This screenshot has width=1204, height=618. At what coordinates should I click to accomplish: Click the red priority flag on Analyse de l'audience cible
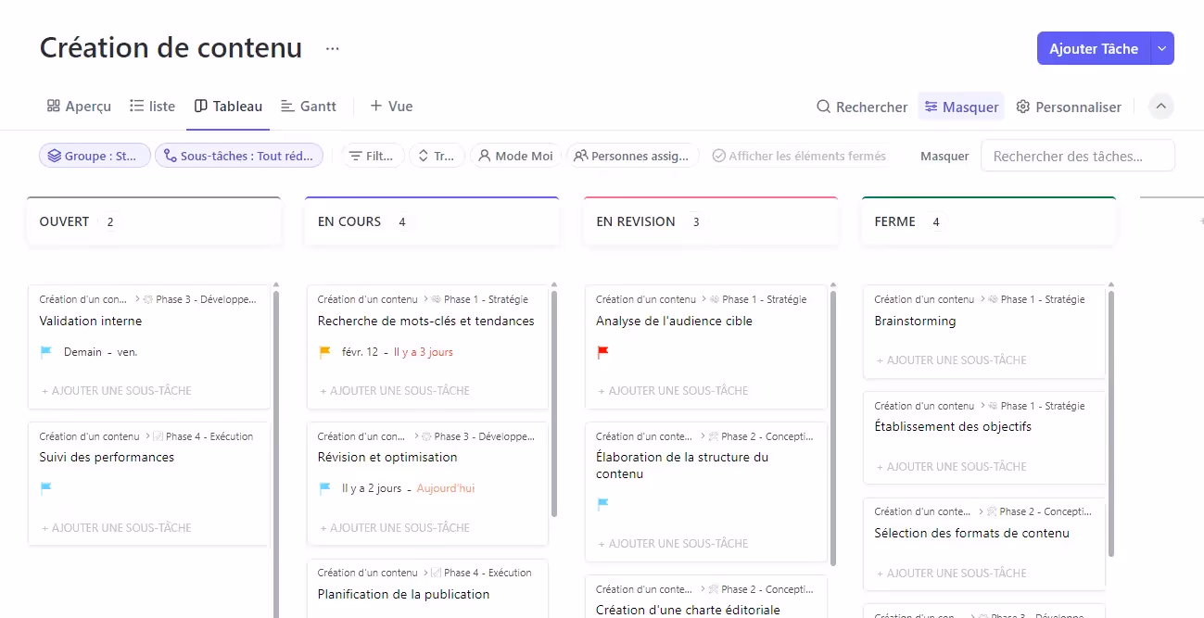603,352
